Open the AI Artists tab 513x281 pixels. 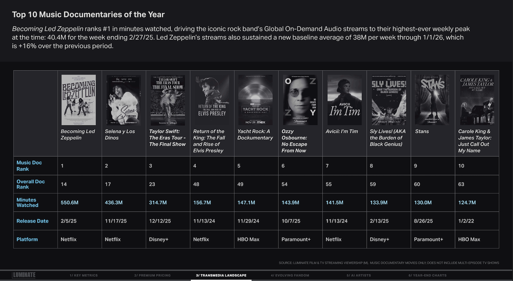359,275
